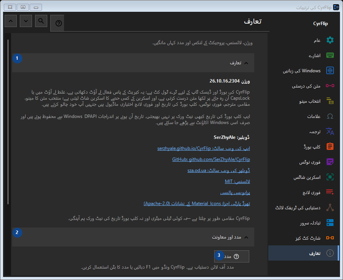This screenshot has height=280, width=343.
Task: Click the CyrFlip sidebar heading
Action: 321,24
